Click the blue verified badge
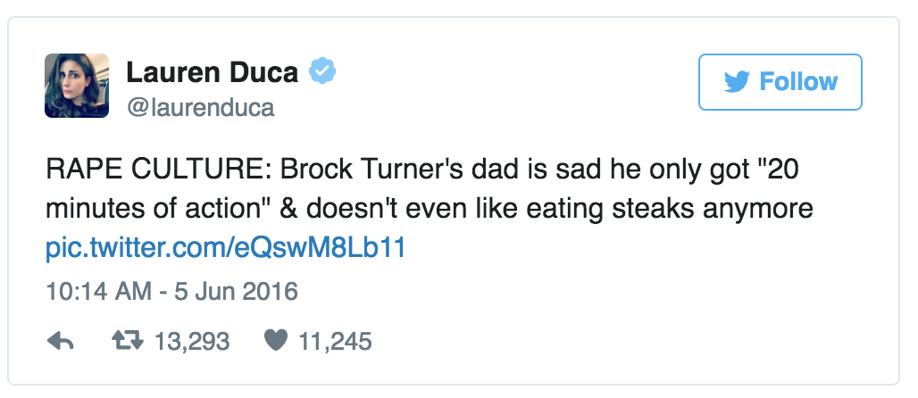The image size is (918, 398). pos(322,70)
